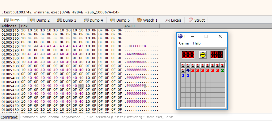Click the .text:0100374E winmine.exe info line
This screenshot has height=121, width=272.
60,12
